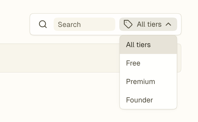Click the All tiers label in the filter button
This screenshot has width=198, height=122.
tap(149, 24)
